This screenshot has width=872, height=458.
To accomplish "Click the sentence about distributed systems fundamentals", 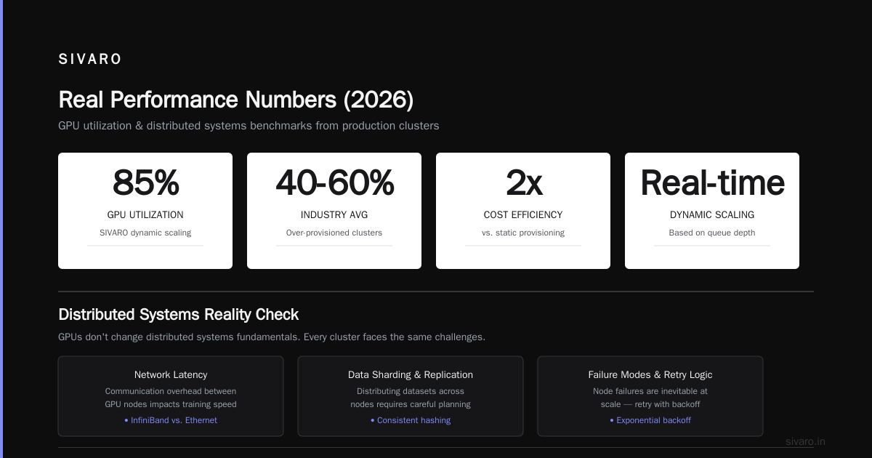I will 272,337.
